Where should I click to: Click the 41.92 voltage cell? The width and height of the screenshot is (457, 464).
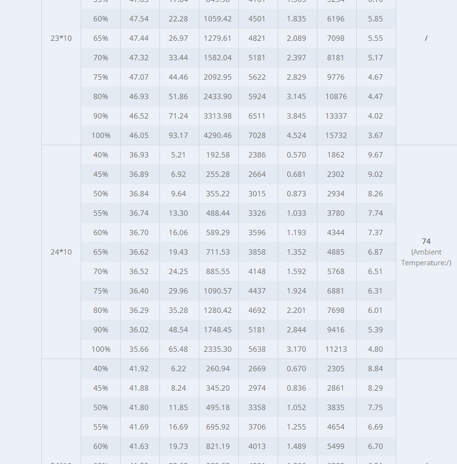pyautogui.click(x=139, y=369)
